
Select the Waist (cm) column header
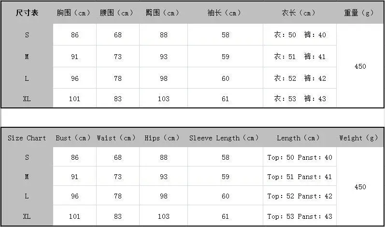pyautogui.click(x=117, y=138)
